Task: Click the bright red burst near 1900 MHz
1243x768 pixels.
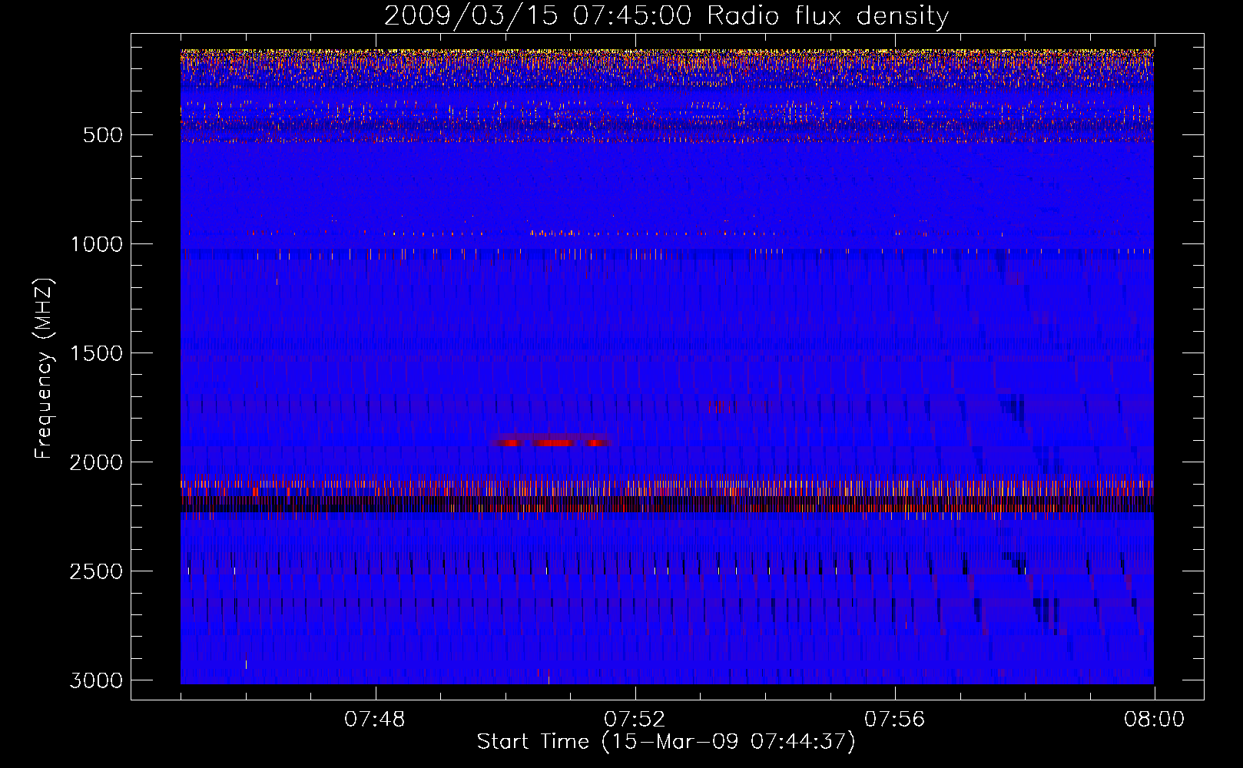Action: 552,442
